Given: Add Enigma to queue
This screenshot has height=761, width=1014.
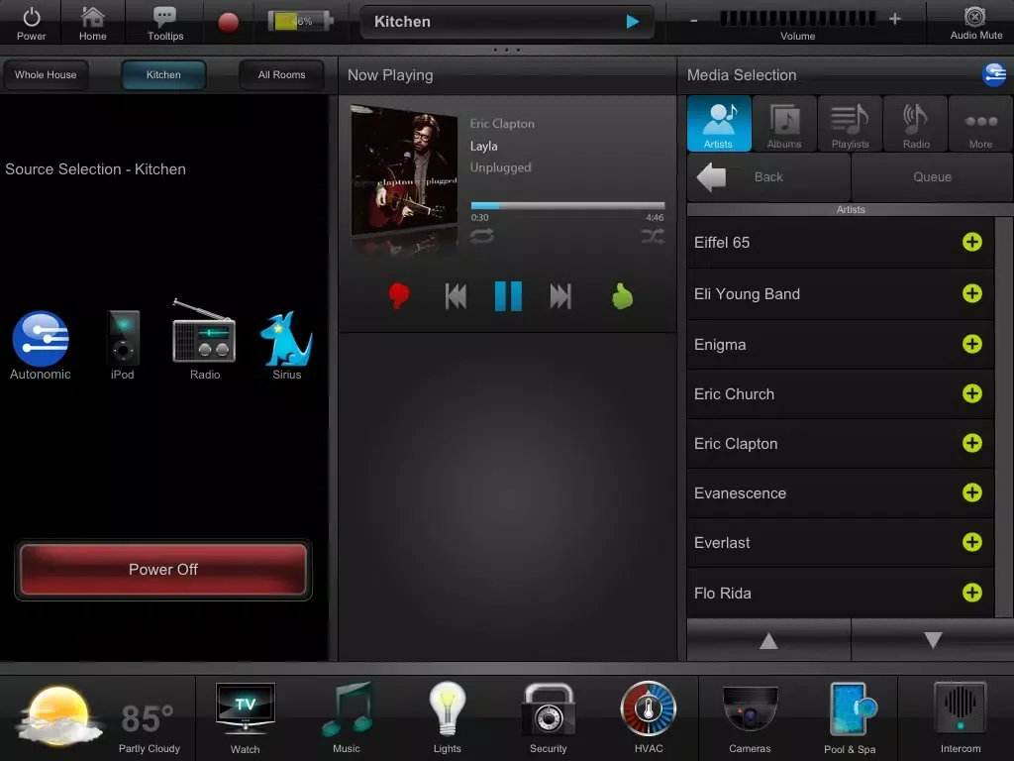Looking at the screenshot, I should click(x=972, y=344).
